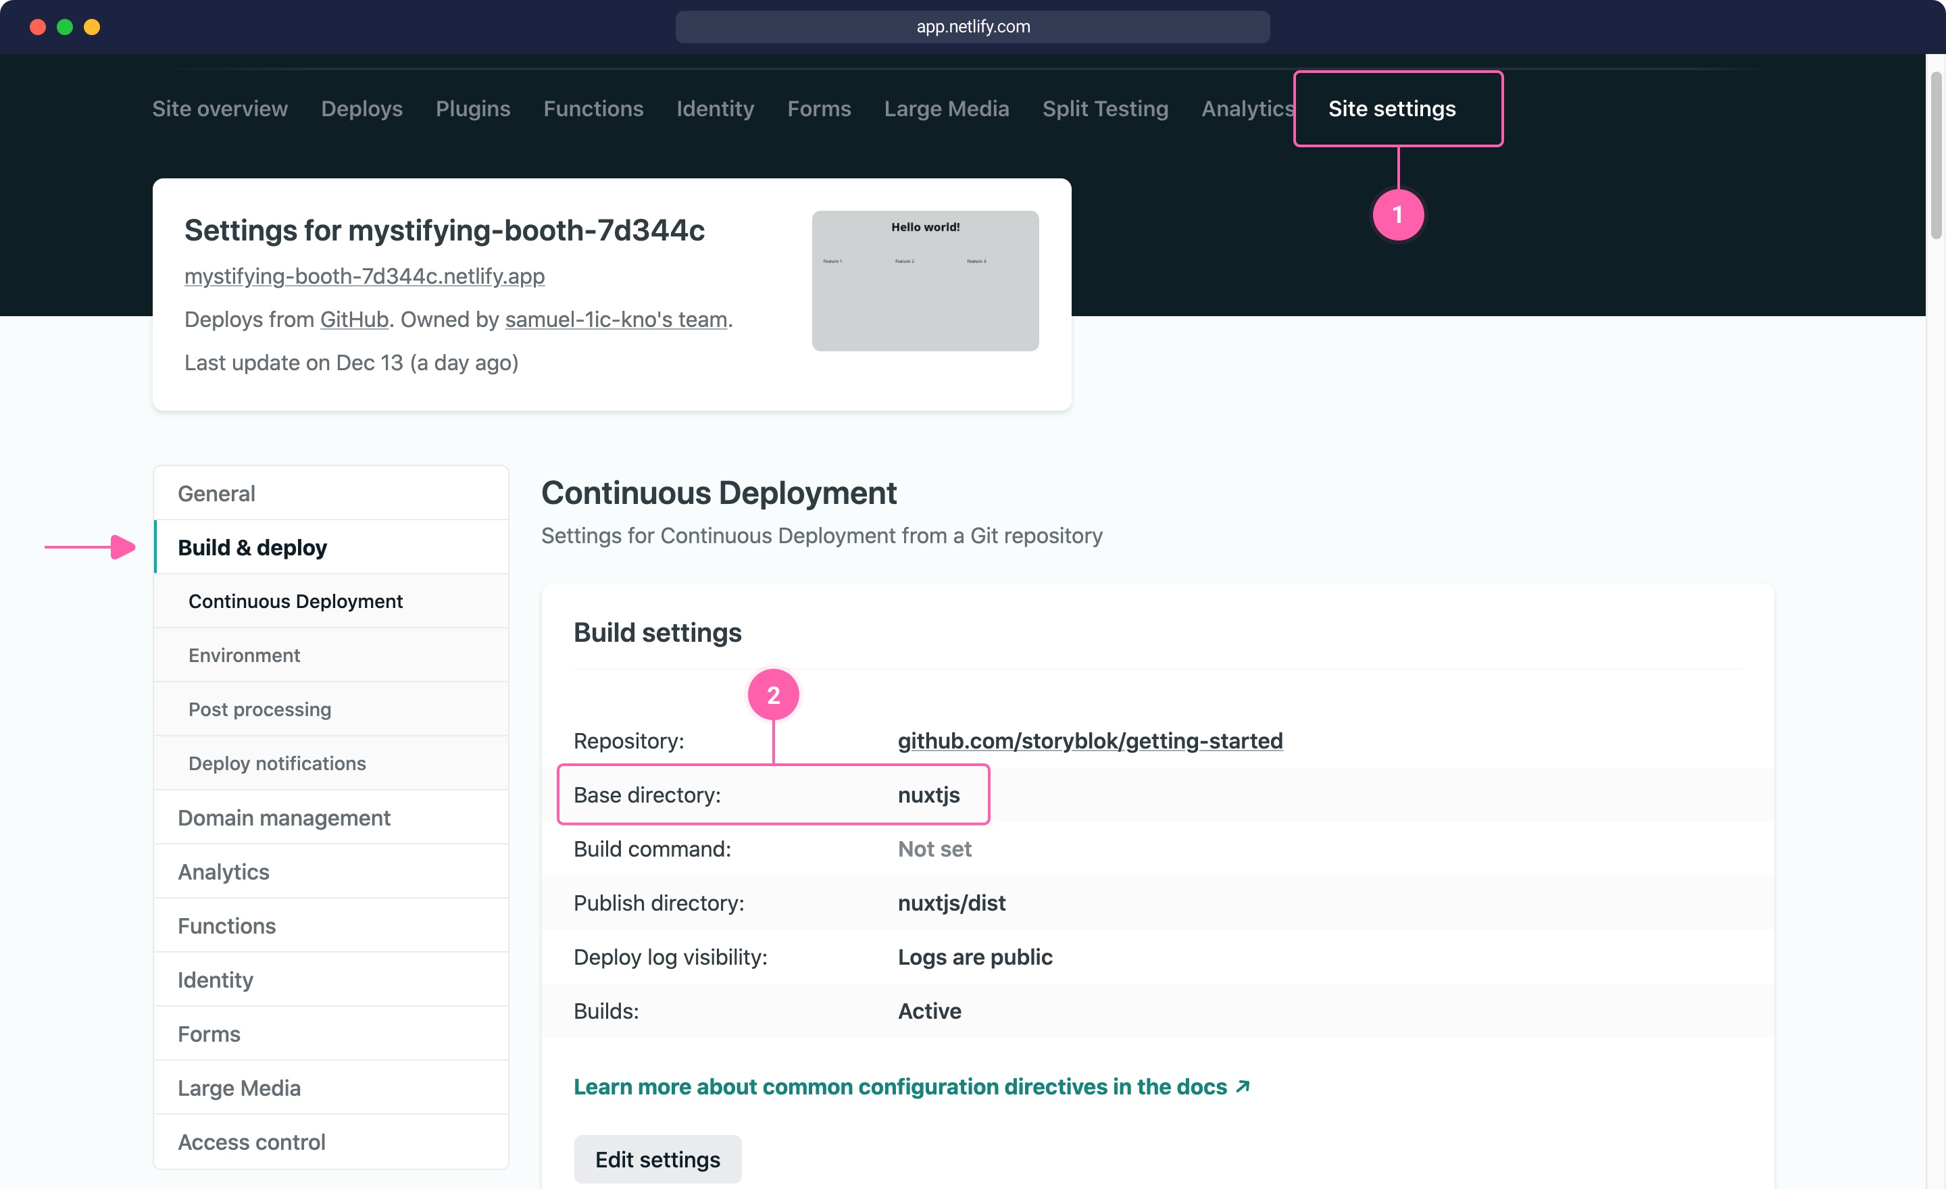Open the Continuous Deployment sub-item
The width and height of the screenshot is (1946, 1189).
click(331, 601)
